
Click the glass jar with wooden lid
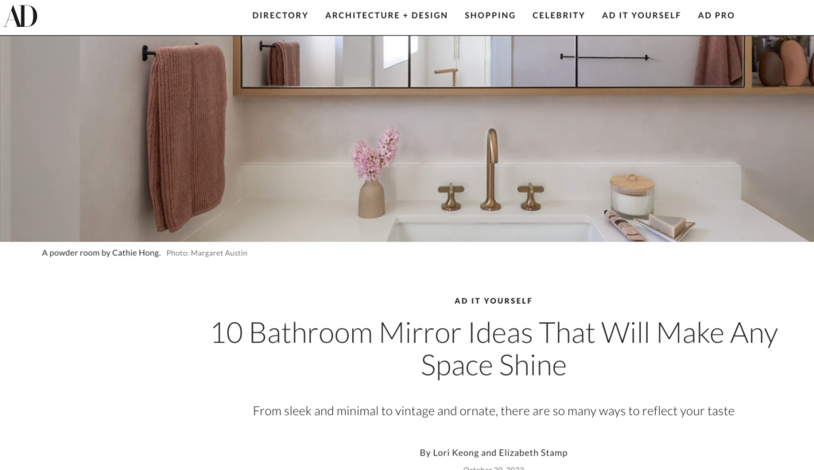coord(632,196)
